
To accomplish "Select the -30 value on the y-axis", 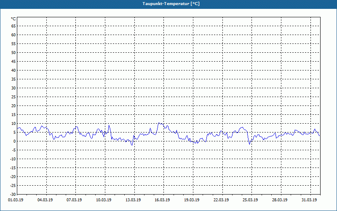I will 13,194.
